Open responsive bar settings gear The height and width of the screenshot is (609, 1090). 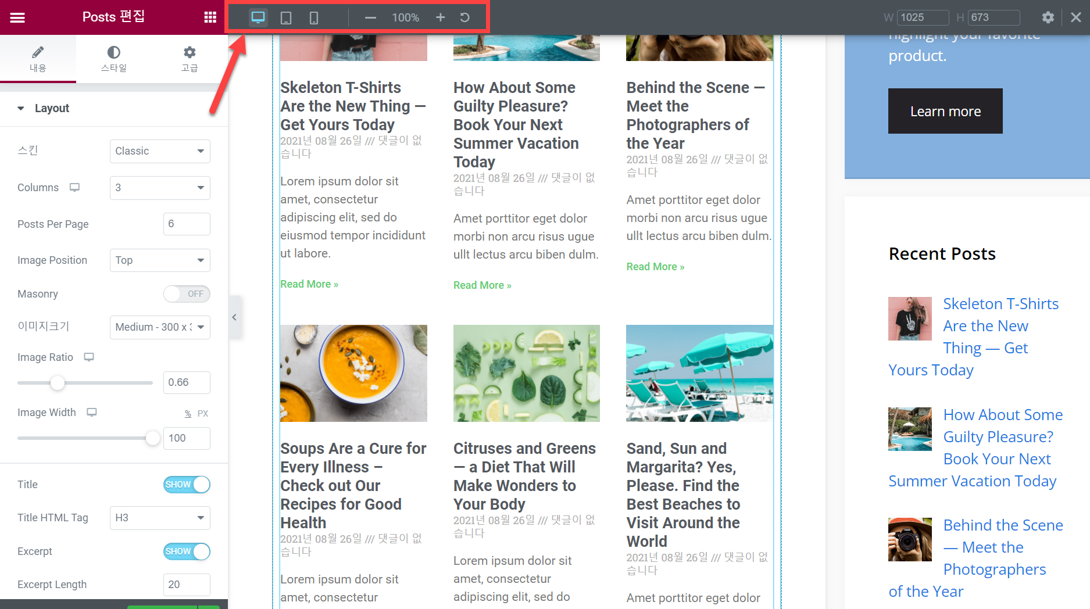coord(1048,17)
